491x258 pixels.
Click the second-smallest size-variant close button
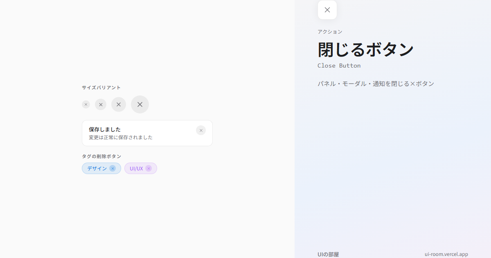point(101,104)
